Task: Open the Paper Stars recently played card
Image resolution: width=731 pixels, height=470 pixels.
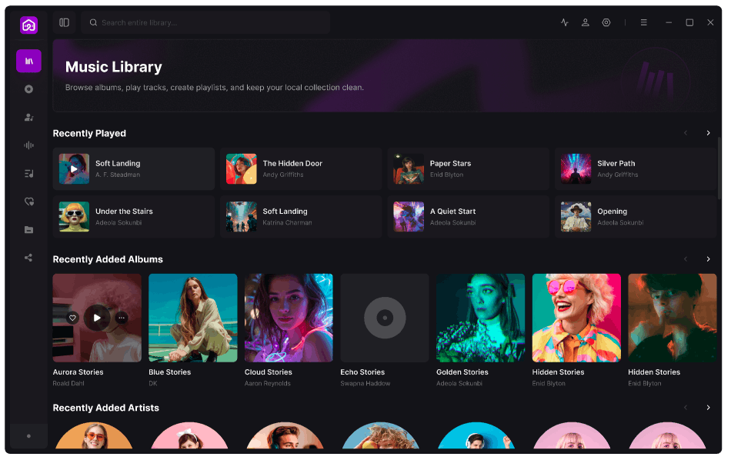Action: pyautogui.click(x=468, y=168)
